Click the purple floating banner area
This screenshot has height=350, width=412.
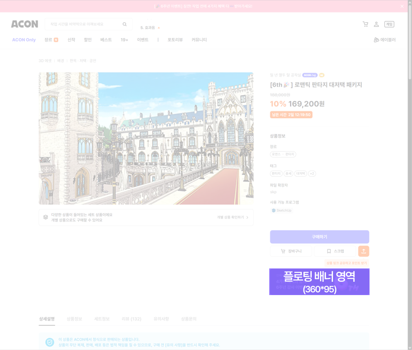pos(320,282)
